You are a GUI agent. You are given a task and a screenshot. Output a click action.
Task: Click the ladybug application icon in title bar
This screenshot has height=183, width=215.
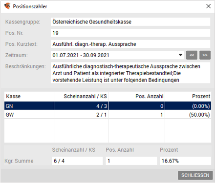click(x=7, y=6)
